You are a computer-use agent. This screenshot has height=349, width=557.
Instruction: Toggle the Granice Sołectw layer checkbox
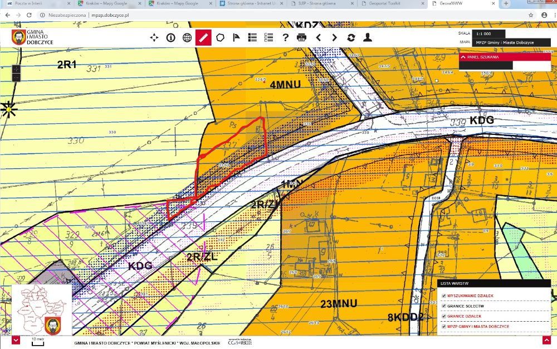pyautogui.click(x=443, y=306)
